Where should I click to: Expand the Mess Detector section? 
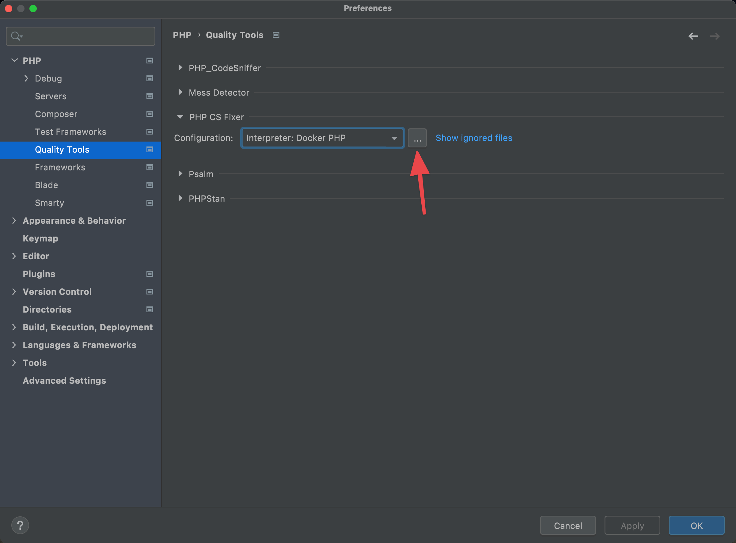[x=180, y=92]
